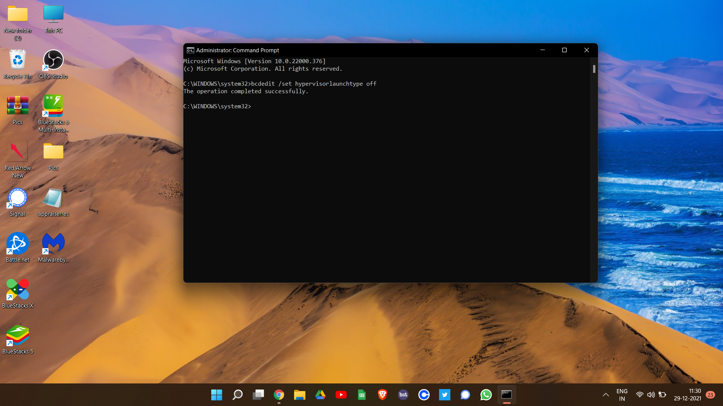Open the notification count badge
Screen dimensions: 723x406
(x=710, y=395)
